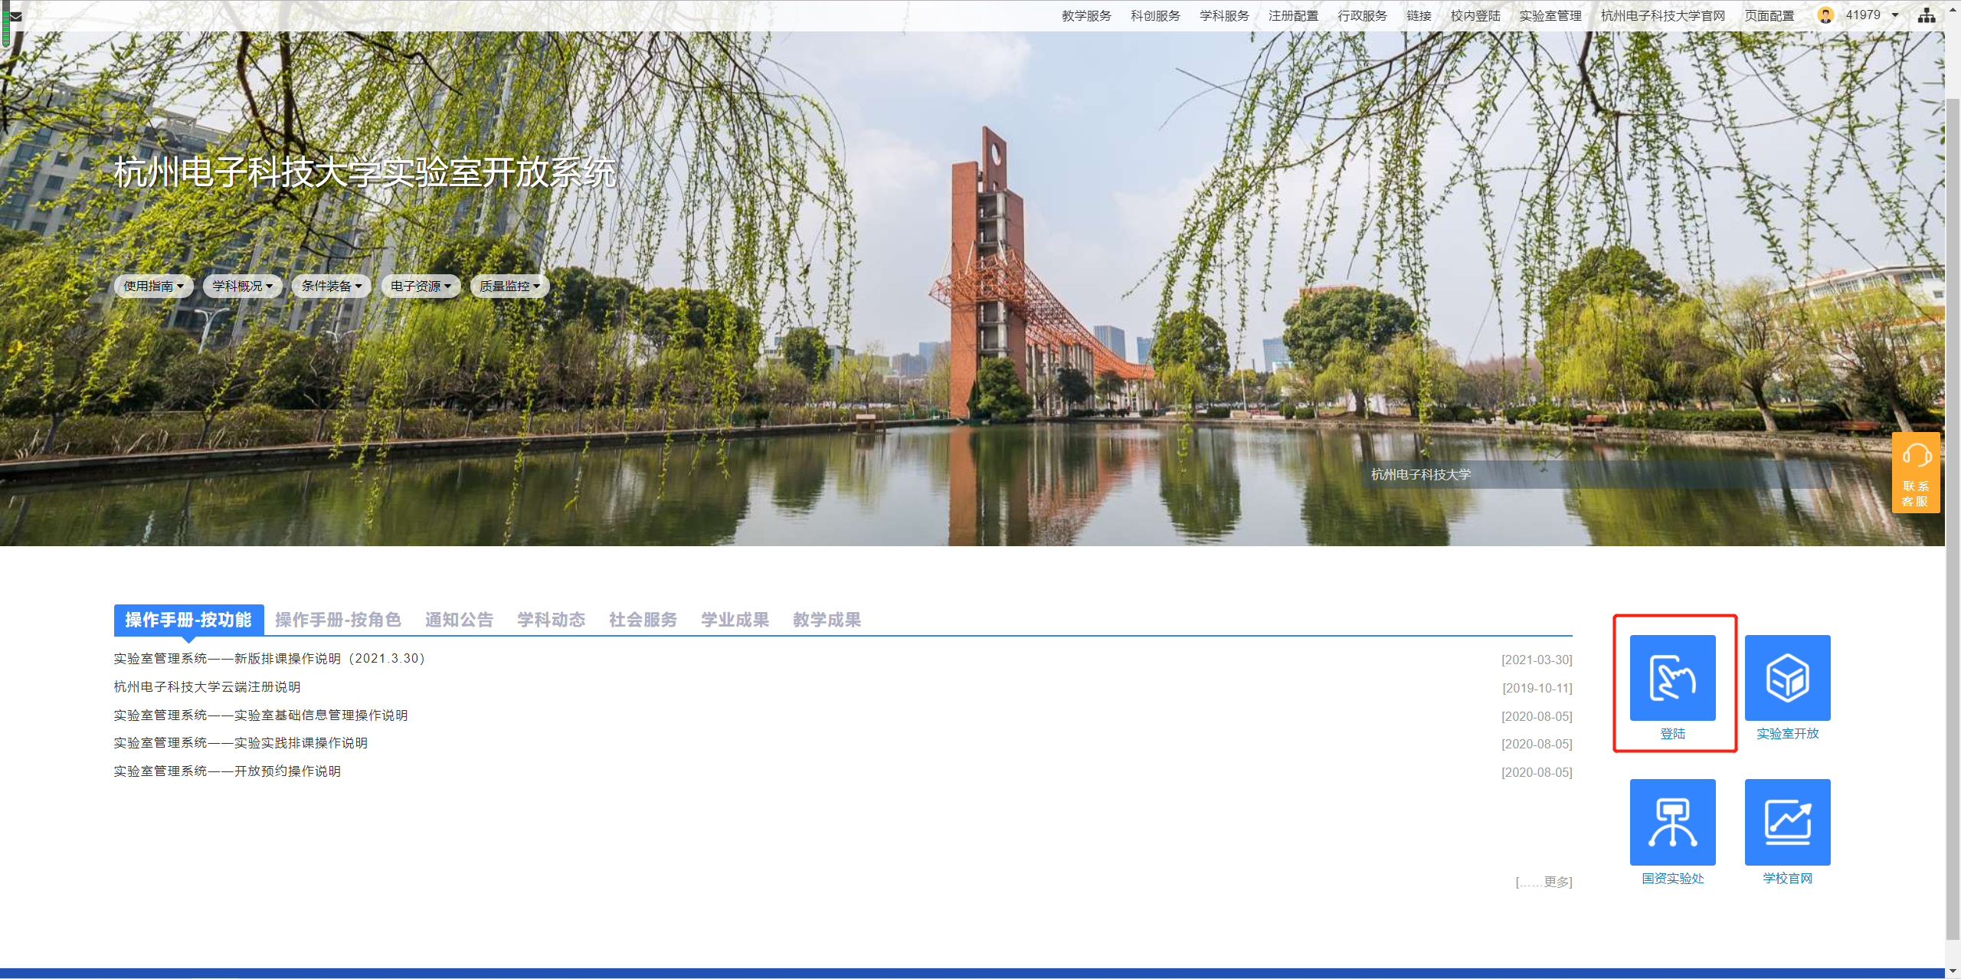
Task: Switch to 社会服务 tab
Action: point(643,620)
